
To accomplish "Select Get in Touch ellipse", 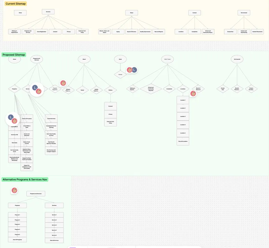I will click(167, 59).
